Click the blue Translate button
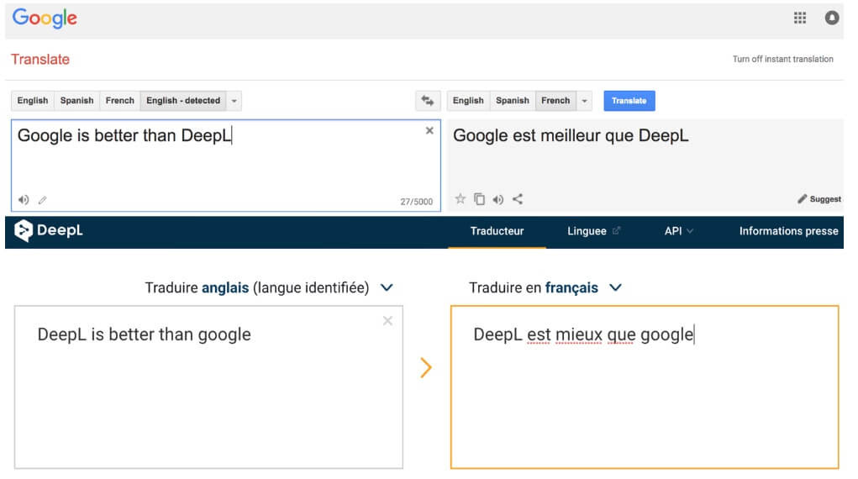This screenshot has height=479, width=858. [629, 101]
